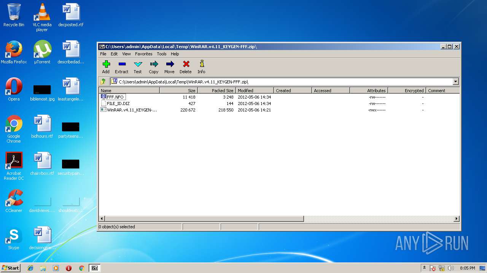Click the Extract toolbar icon

click(122, 67)
